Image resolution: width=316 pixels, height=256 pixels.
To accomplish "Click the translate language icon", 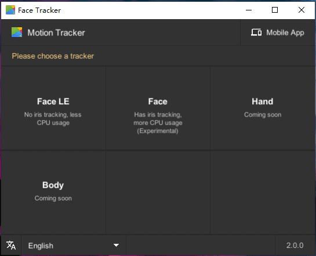I will point(11,245).
